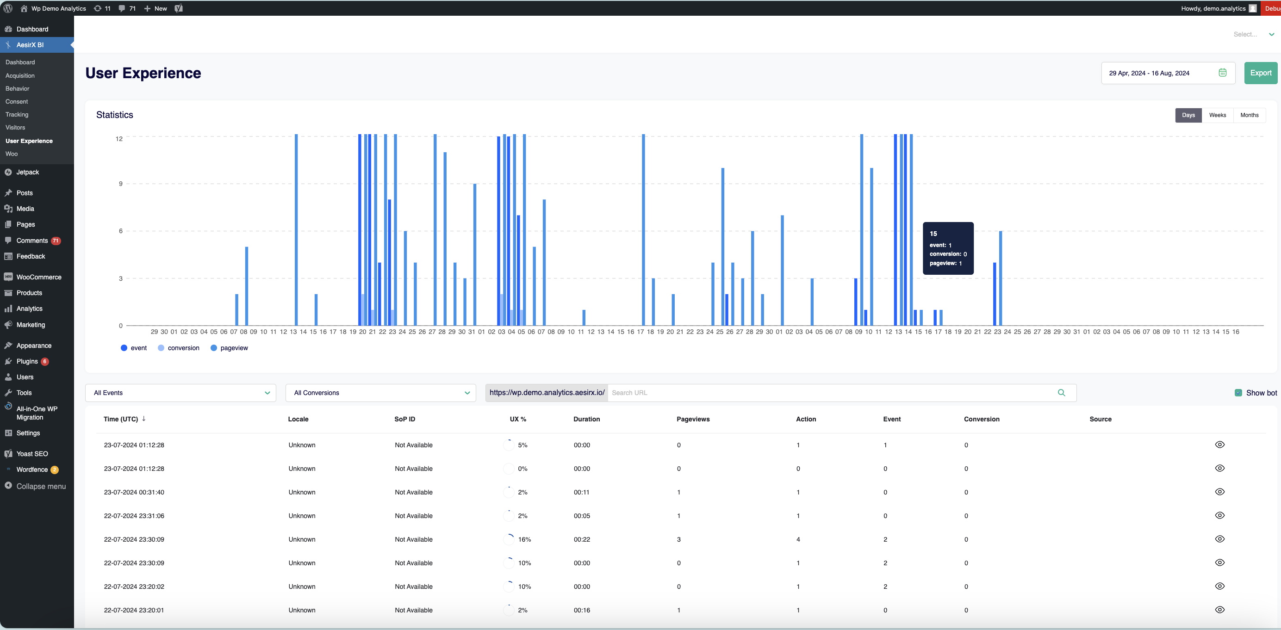The image size is (1281, 630).
Task: Expand the All Events dropdown
Action: pos(180,393)
